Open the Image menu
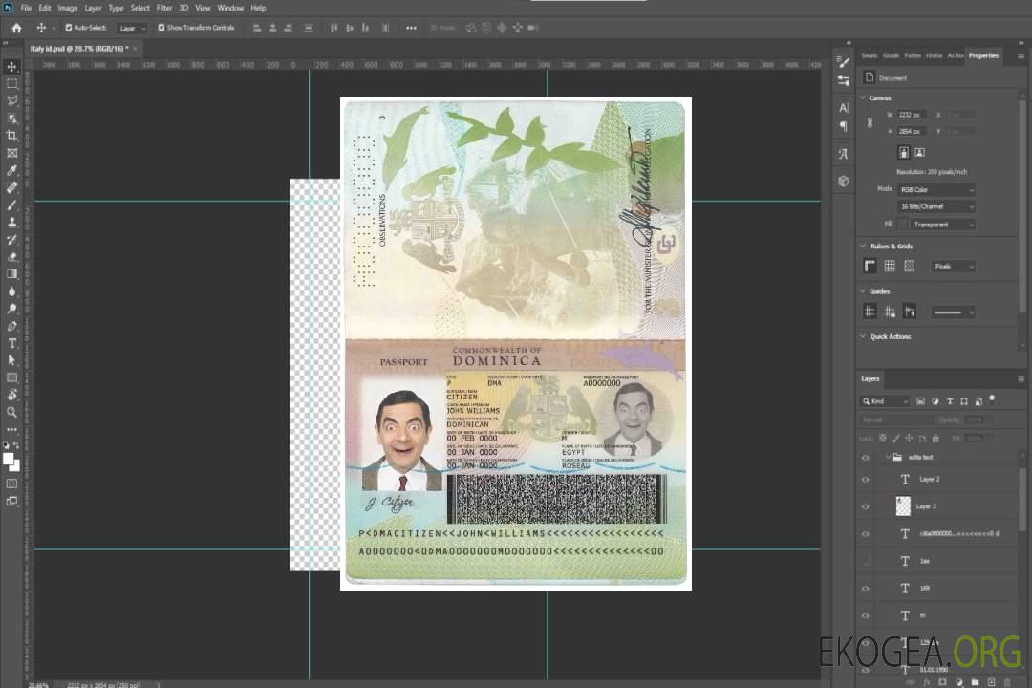1032x688 pixels. 68,8
